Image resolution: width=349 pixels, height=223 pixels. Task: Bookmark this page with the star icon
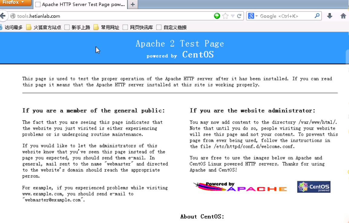[226, 16]
